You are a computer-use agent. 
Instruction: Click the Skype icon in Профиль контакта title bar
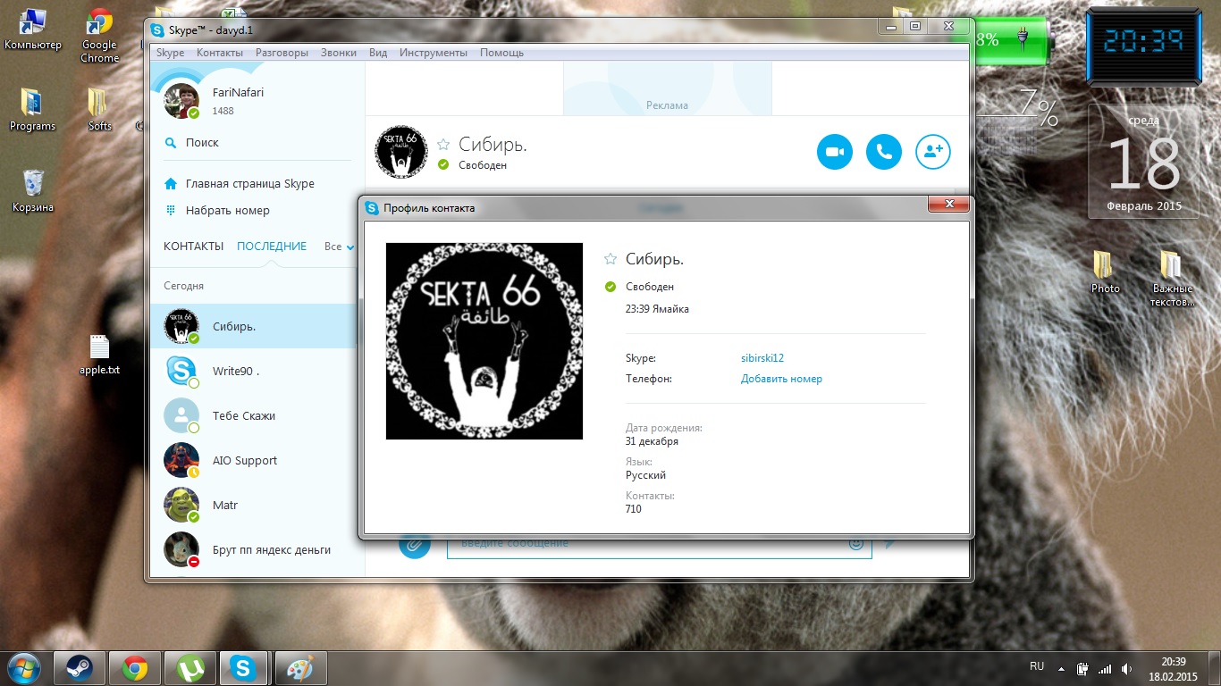(x=372, y=208)
